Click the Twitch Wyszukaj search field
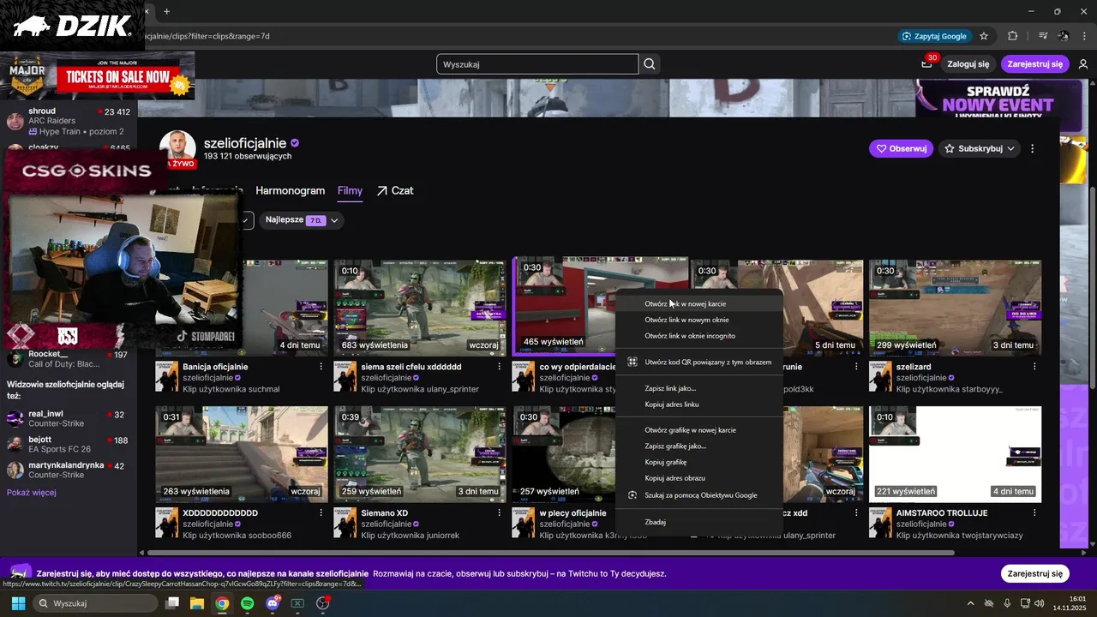1097x617 pixels. coord(537,64)
